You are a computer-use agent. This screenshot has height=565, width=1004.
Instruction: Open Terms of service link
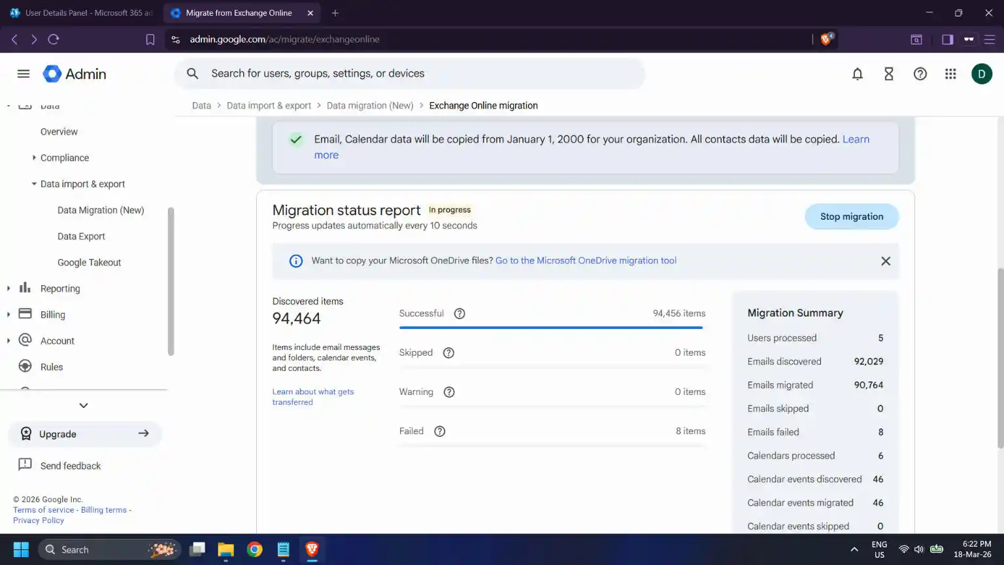(43, 510)
